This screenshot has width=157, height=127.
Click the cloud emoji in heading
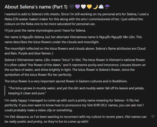point(101,7)
